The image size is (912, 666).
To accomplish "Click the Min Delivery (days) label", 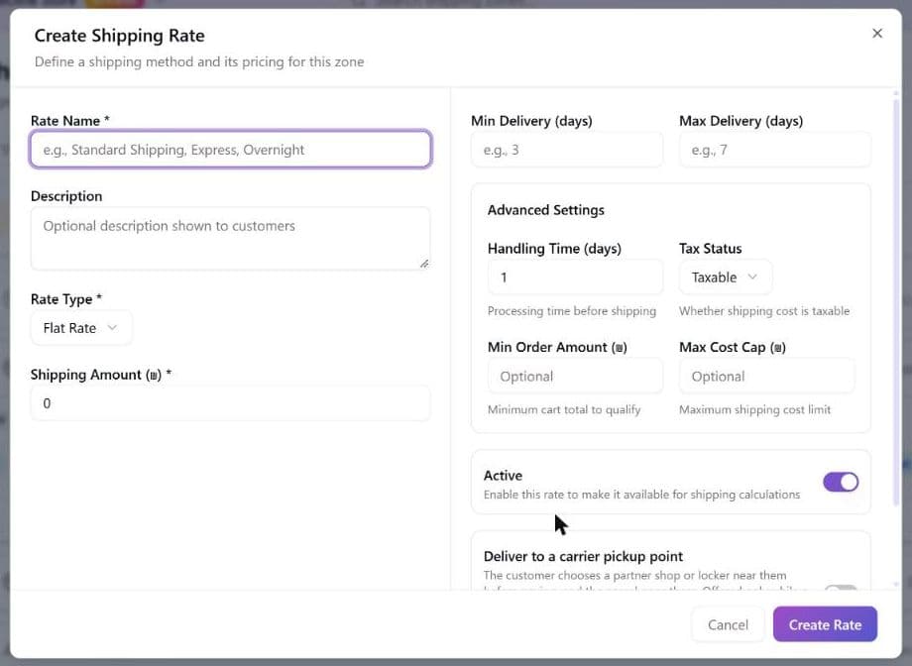I will click(531, 121).
